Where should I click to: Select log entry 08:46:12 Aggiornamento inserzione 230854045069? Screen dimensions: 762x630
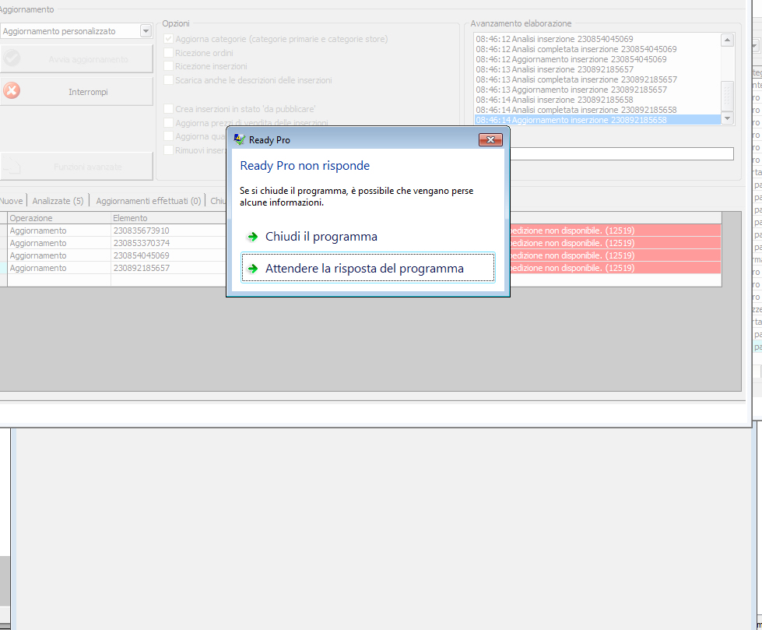pyautogui.click(x=597, y=59)
